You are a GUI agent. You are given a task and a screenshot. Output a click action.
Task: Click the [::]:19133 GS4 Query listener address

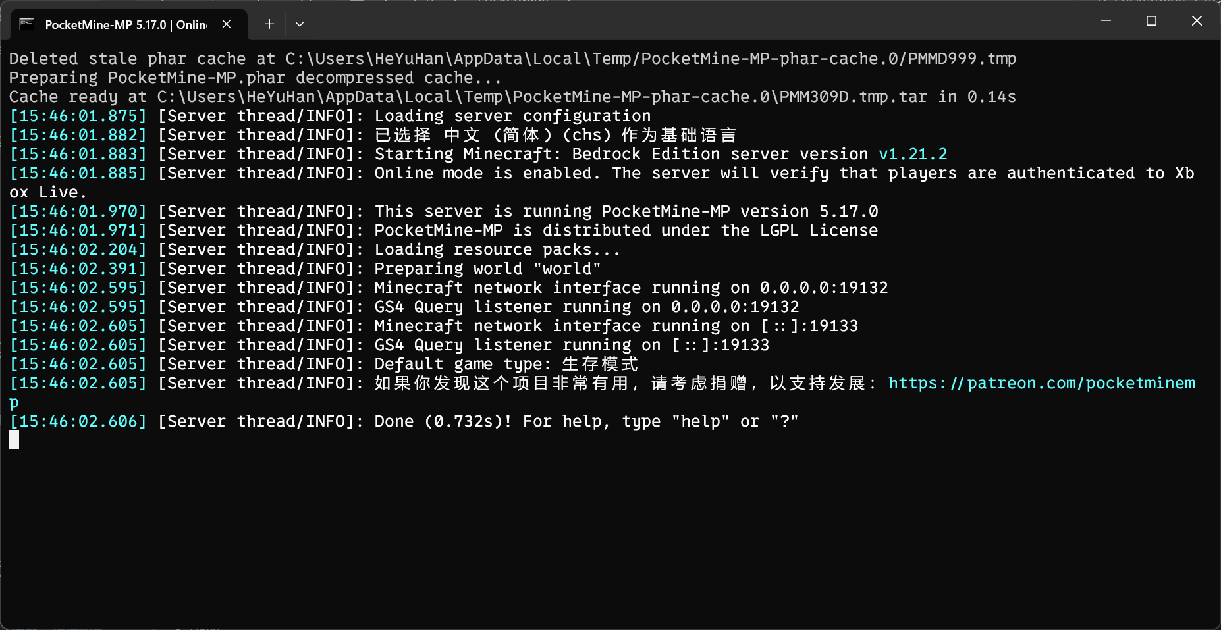pos(720,345)
